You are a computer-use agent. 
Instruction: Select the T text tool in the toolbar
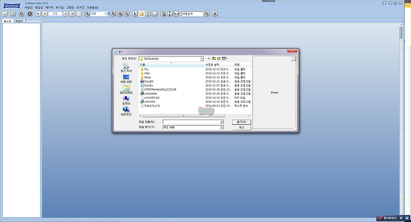(x=148, y=14)
